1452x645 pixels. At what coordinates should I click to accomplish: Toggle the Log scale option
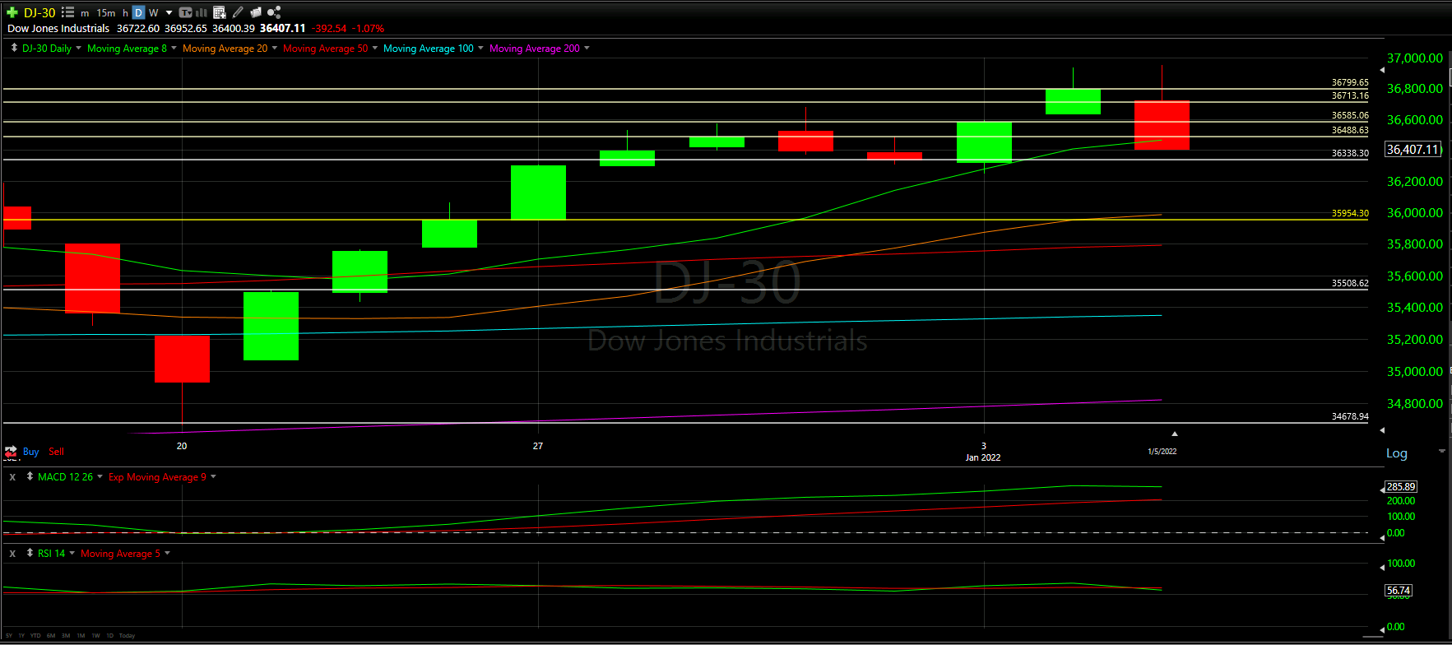[1397, 453]
